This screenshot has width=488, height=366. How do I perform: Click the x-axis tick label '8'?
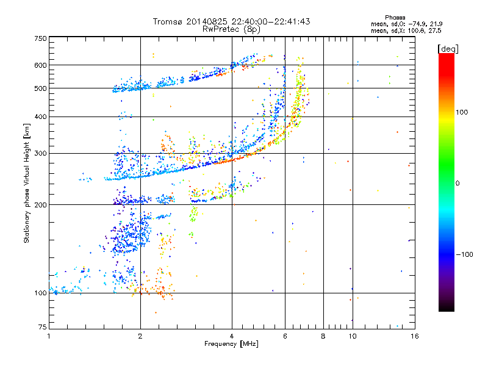coord(323,336)
